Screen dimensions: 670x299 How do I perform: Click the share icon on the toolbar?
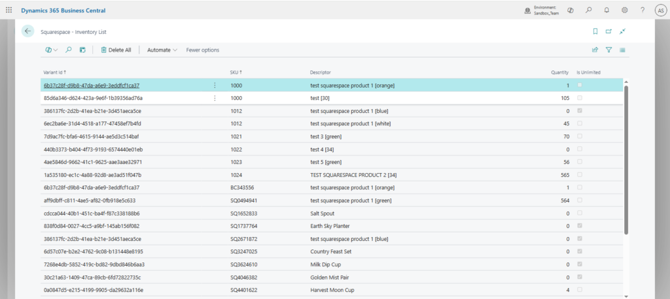(x=595, y=50)
